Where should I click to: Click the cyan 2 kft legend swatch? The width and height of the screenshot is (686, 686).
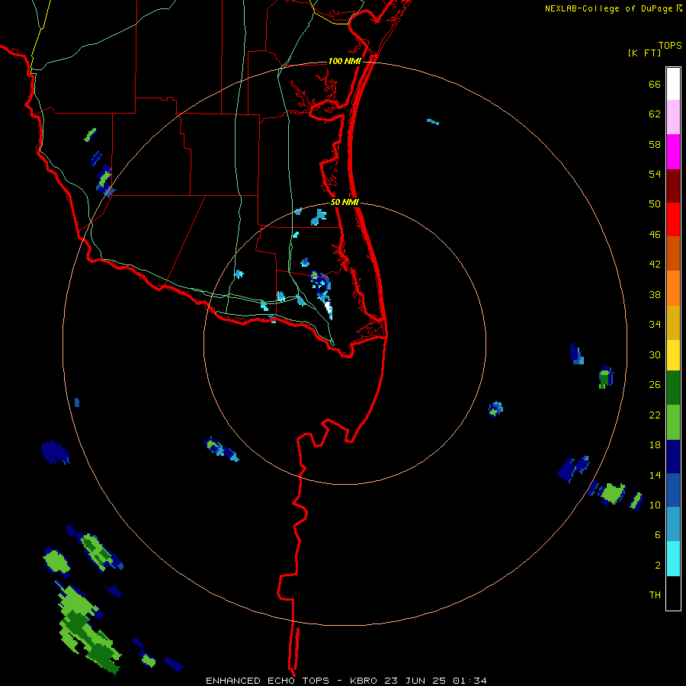click(x=673, y=559)
